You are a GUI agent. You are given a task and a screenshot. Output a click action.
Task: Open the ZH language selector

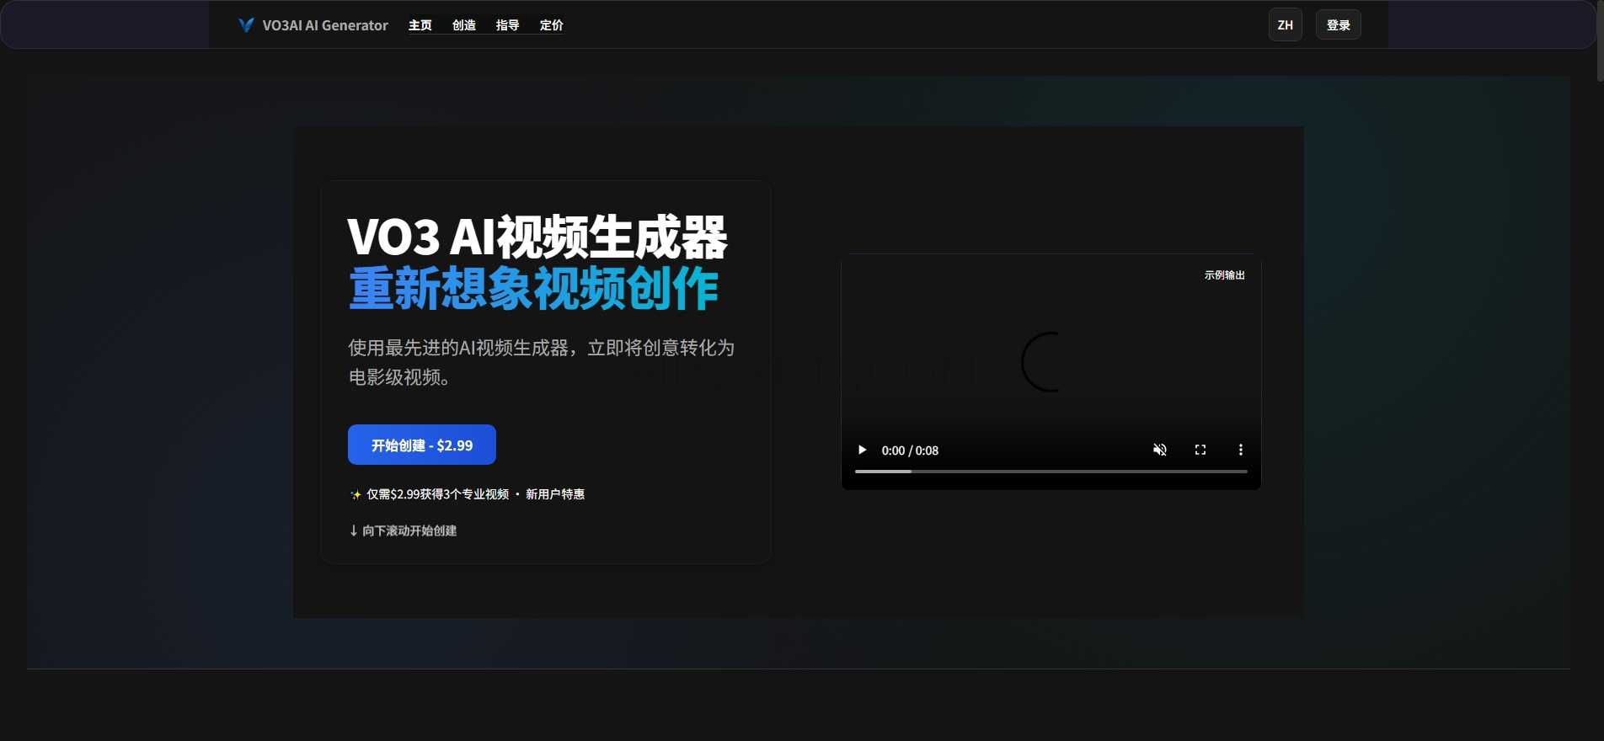click(x=1286, y=25)
